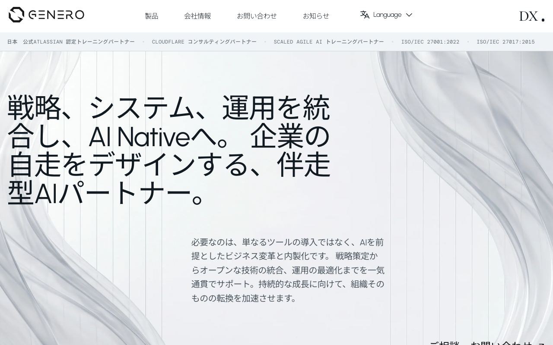Screen dimensions: 553x345
Task: Click the hero headline 戦略、システム、運用を統合し
Action: point(169,150)
